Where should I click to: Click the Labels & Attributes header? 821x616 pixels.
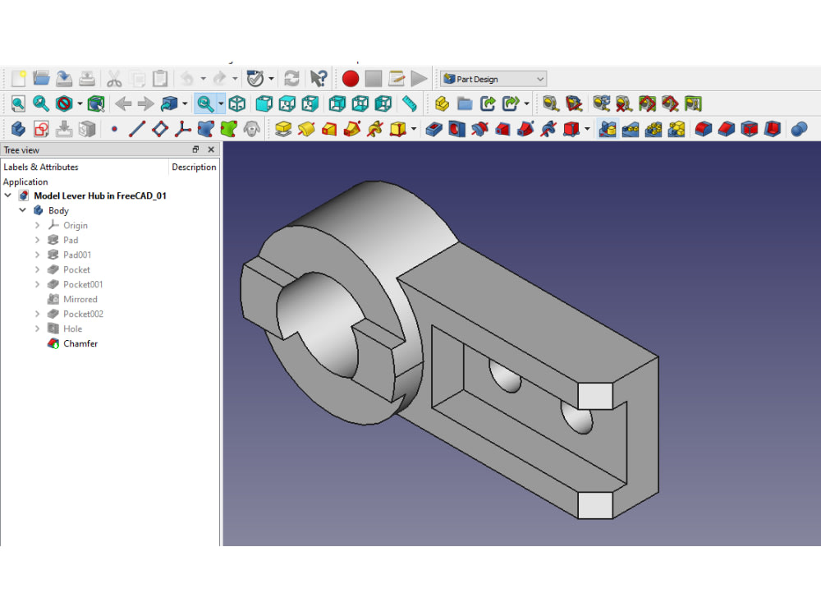pos(41,167)
